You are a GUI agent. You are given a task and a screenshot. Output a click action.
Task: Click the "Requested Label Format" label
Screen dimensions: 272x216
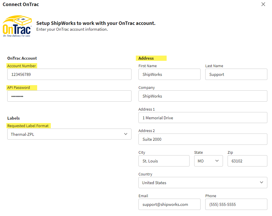[28, 126]
